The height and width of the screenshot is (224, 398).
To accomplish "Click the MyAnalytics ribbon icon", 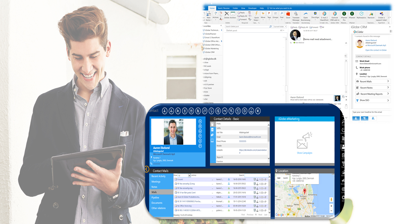I will pyautogui.click(x=361, y=14).
